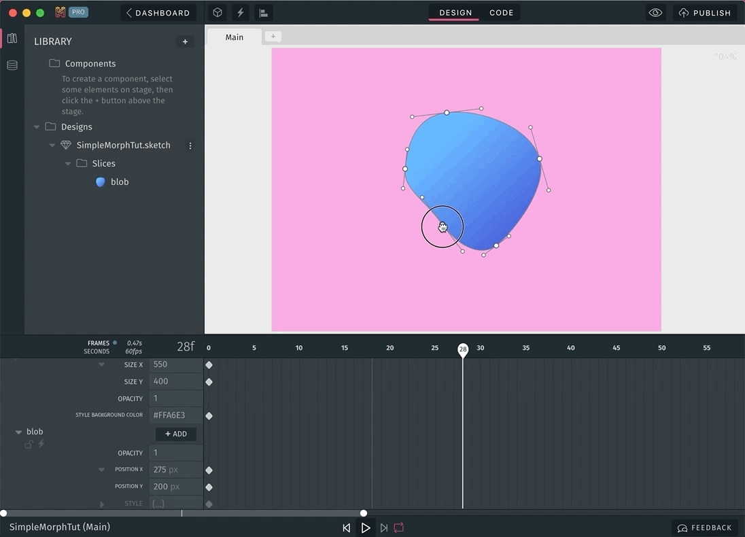The height and width of the screenshot is (537, 745).
Task: Expand the Style property row
Action: 102,504
